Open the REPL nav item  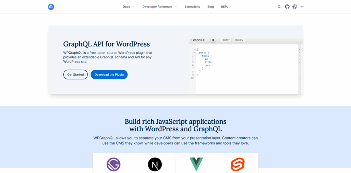[x=225, y=7]
